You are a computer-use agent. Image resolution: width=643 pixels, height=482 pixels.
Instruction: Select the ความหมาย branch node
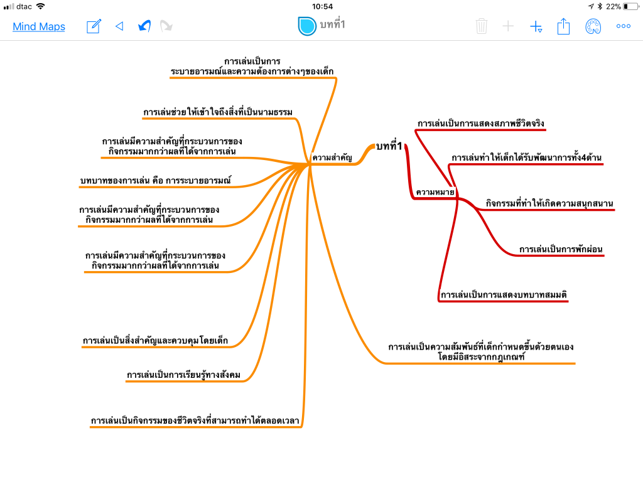(435, 192)
